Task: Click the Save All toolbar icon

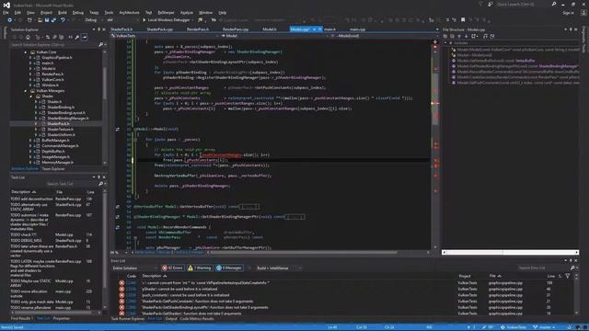Action: pyautogui.click(x=53, y=20)
